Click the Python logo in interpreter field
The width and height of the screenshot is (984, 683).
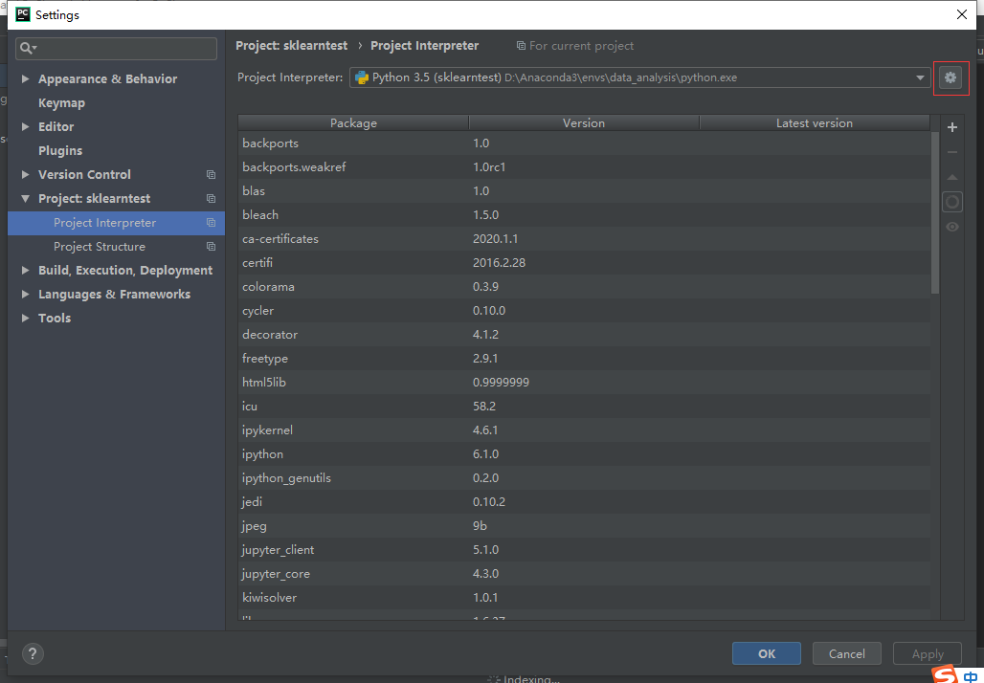pos(362,77)
